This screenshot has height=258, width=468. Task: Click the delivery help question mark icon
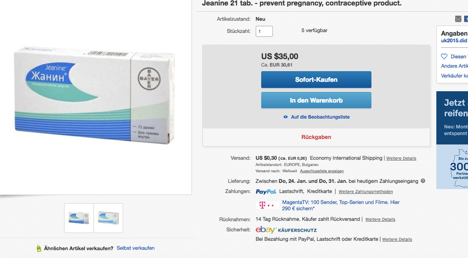coord(423,181)
